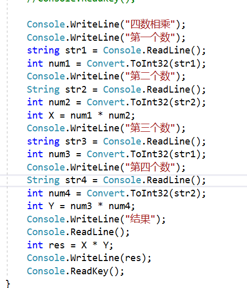Image resolution: width=247 pixels, height=288 pixels.
Task: Click the "四数相乘" string literal
Action: (x=150, y=24)
